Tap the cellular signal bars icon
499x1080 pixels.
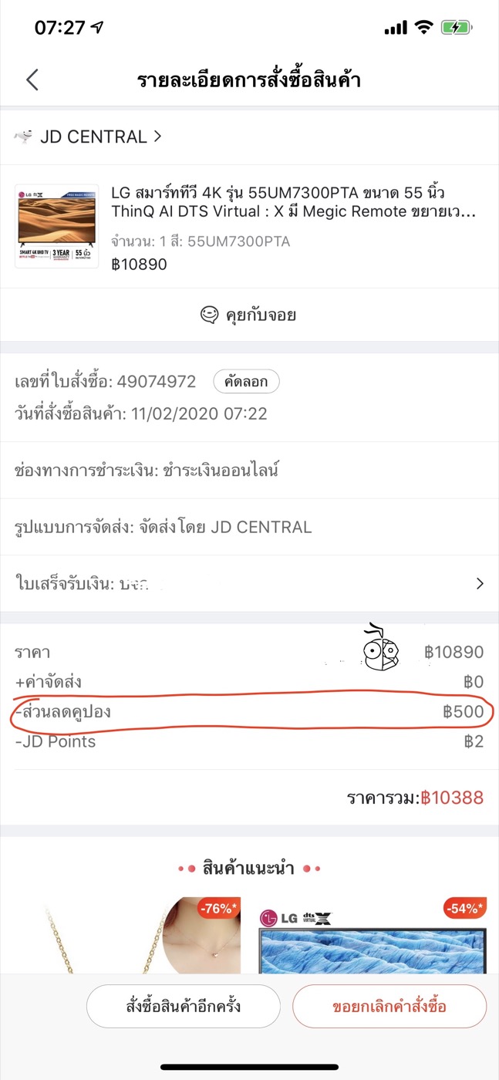[x=395, y=28]
